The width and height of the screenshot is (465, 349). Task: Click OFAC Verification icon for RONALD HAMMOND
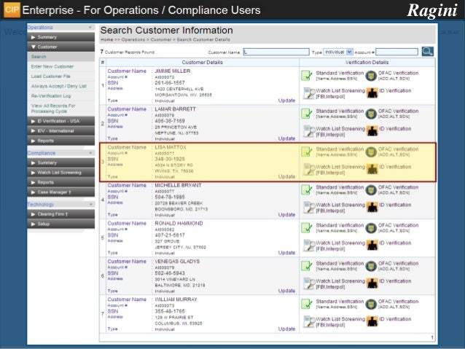pos(371,228)
